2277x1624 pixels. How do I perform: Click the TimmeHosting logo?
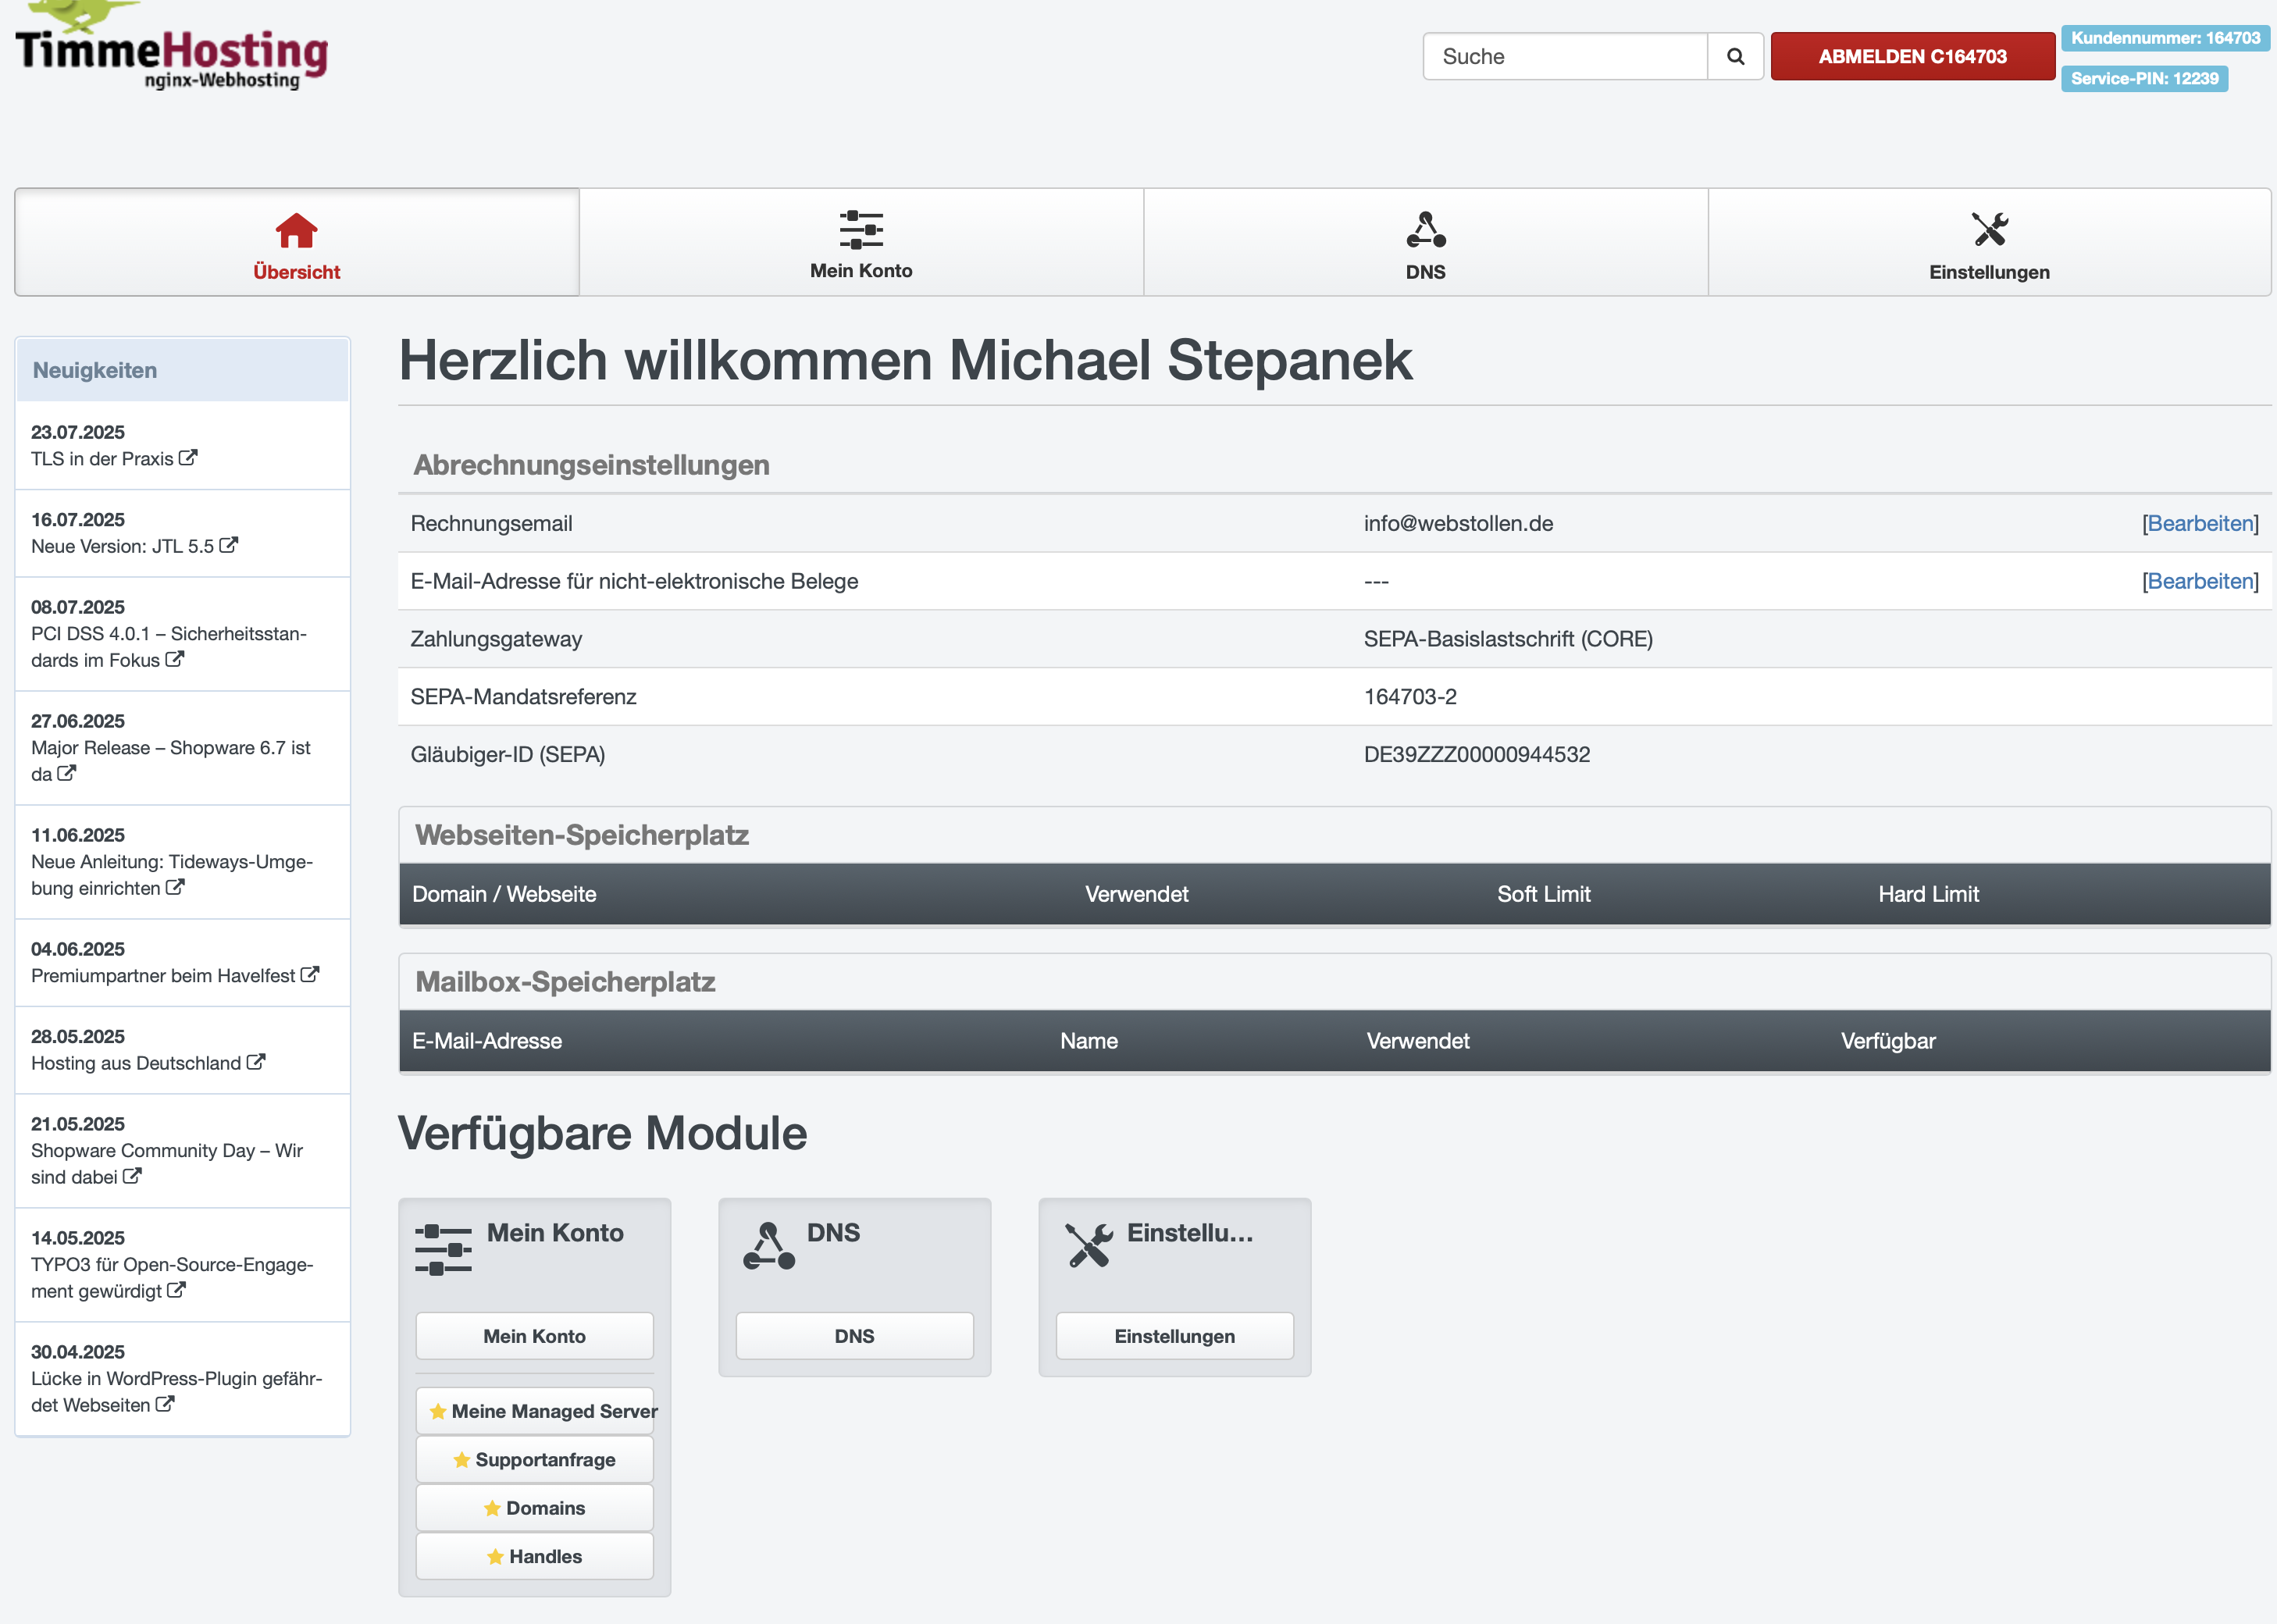(x=172, y=55)
